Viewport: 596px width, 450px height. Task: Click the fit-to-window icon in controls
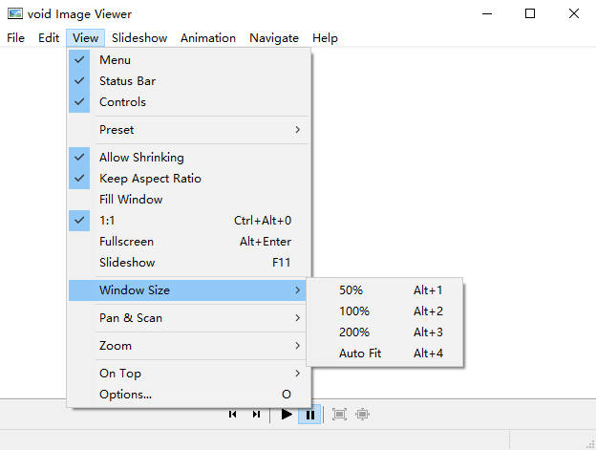pyautogui.click(x=339, y=414)
